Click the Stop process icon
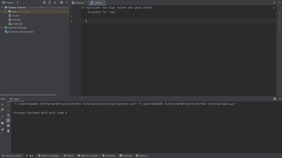Screen dimensions: 282x158 coord(2,116)
